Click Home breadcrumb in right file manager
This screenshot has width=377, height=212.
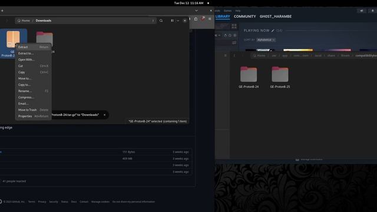pos(259,55)
